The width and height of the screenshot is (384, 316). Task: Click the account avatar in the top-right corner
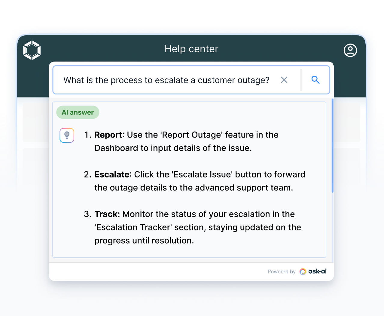[x=350, y=50]
